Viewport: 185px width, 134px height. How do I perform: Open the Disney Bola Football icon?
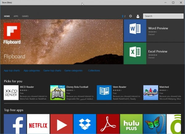[58, 93]
